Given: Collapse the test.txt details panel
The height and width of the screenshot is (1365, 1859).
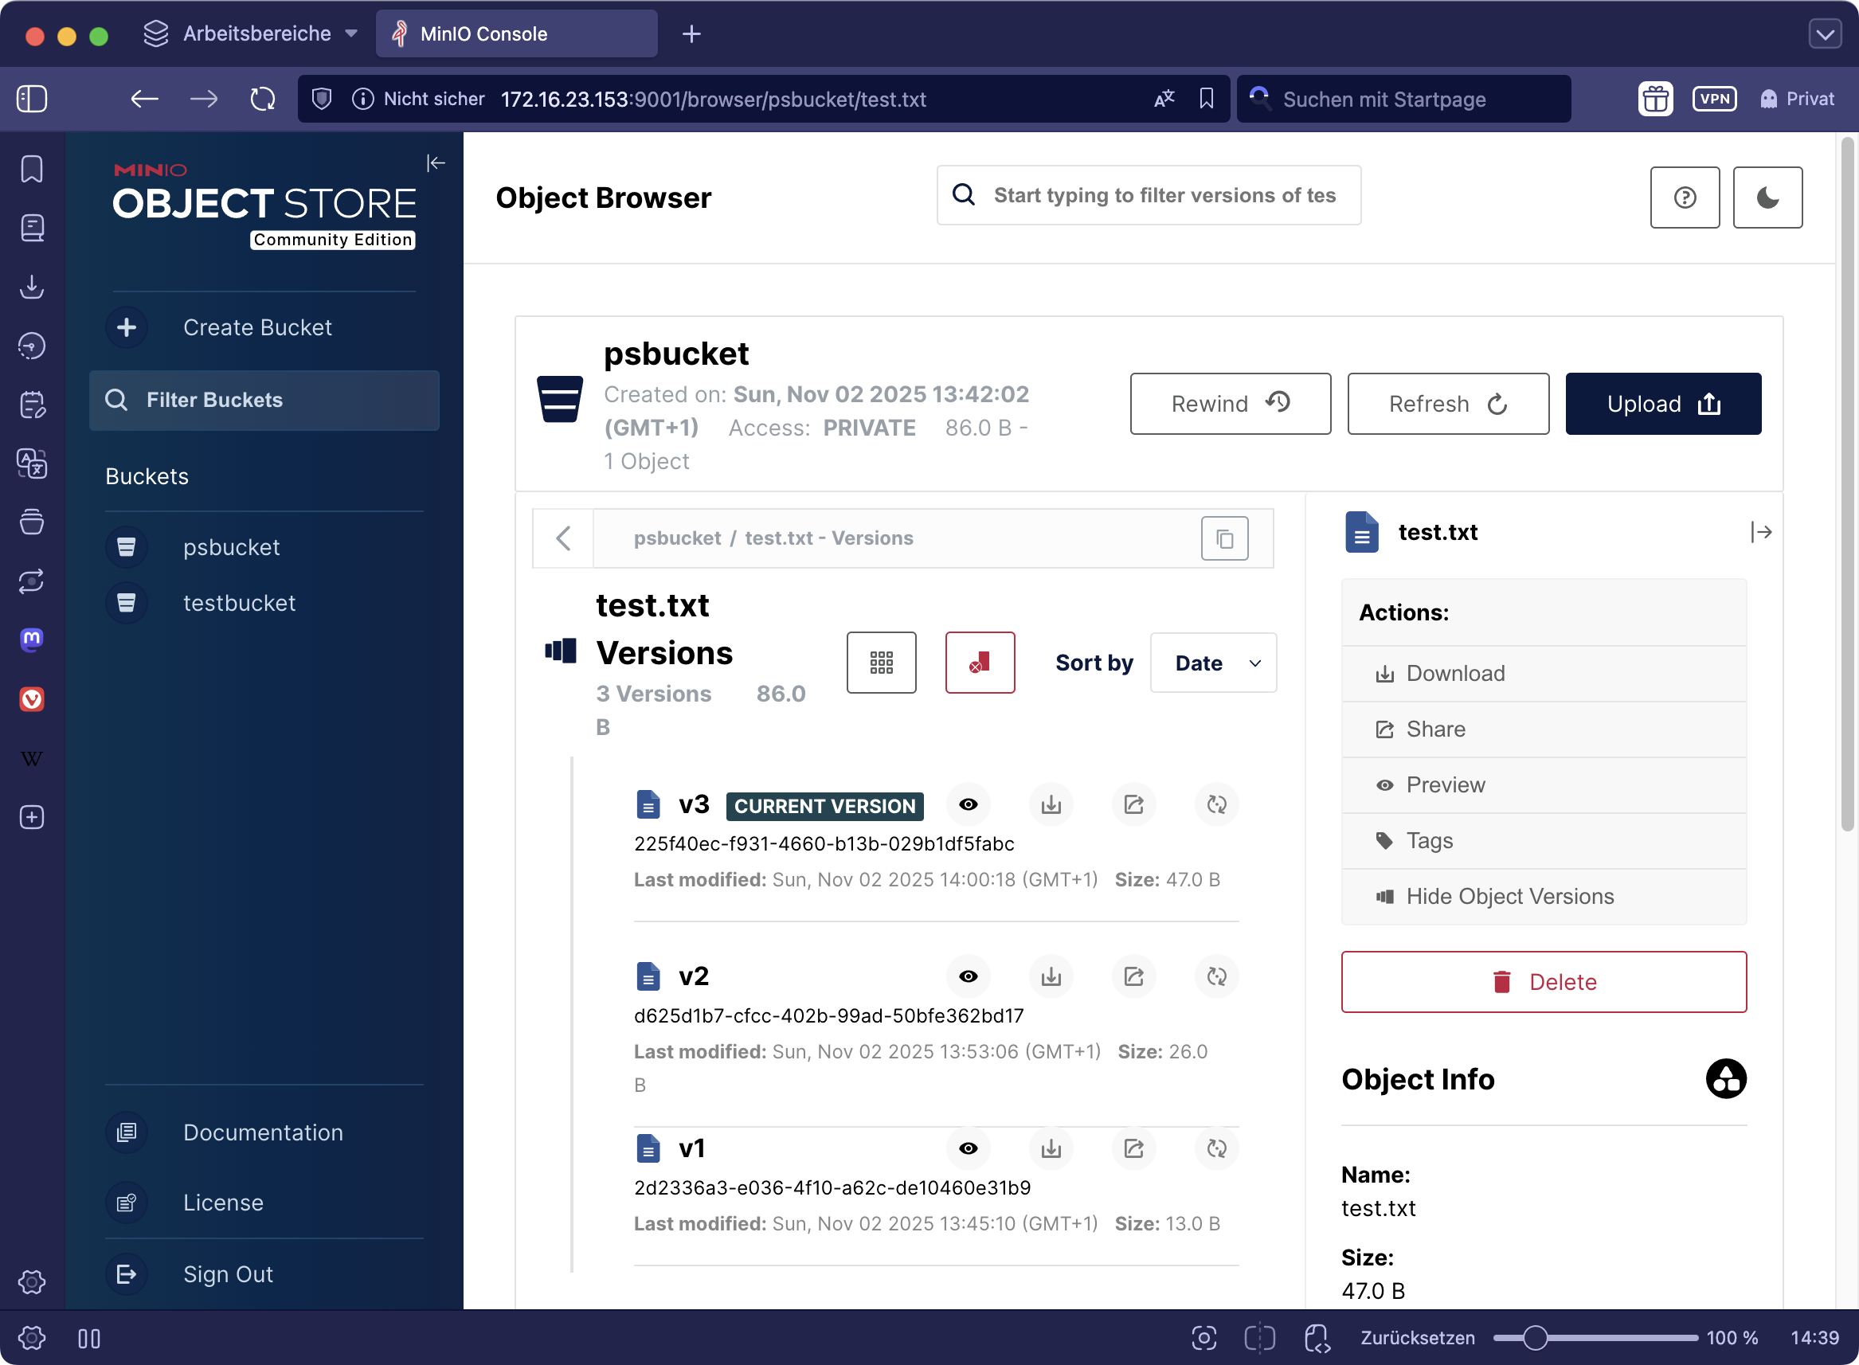Looking at the screenshot, I should 1761,532.
